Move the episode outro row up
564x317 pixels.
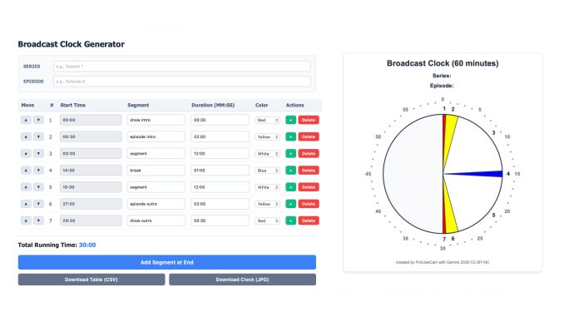pos(26,204)
